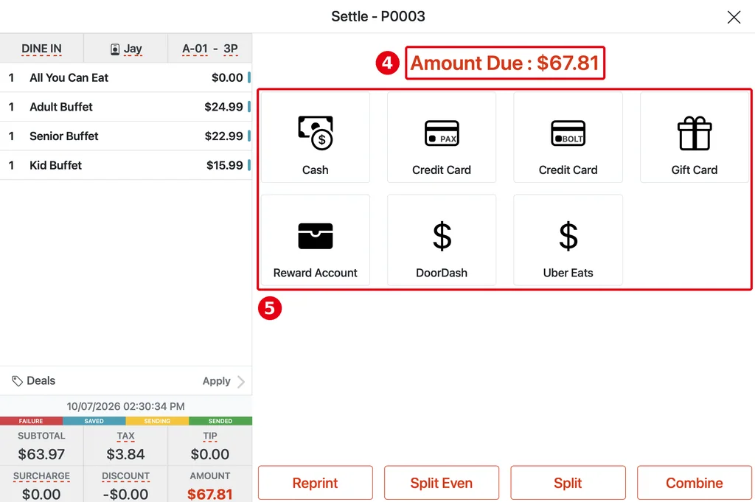The width and height of the screenshot is (755, 502).
Task: Choose the BOLT Credit Card option
Action: (568, 137)
